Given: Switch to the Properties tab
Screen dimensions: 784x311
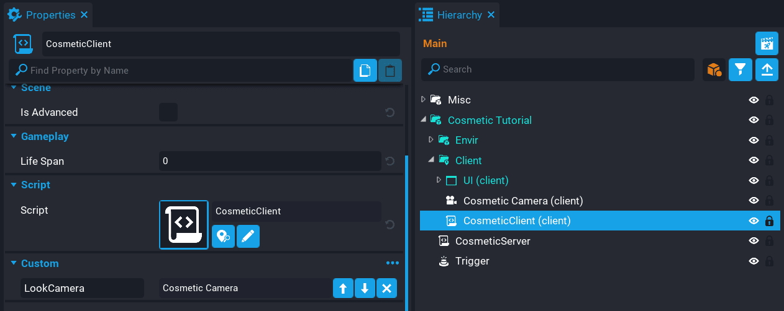Looking at the screenshot, I should click(50, 14).
